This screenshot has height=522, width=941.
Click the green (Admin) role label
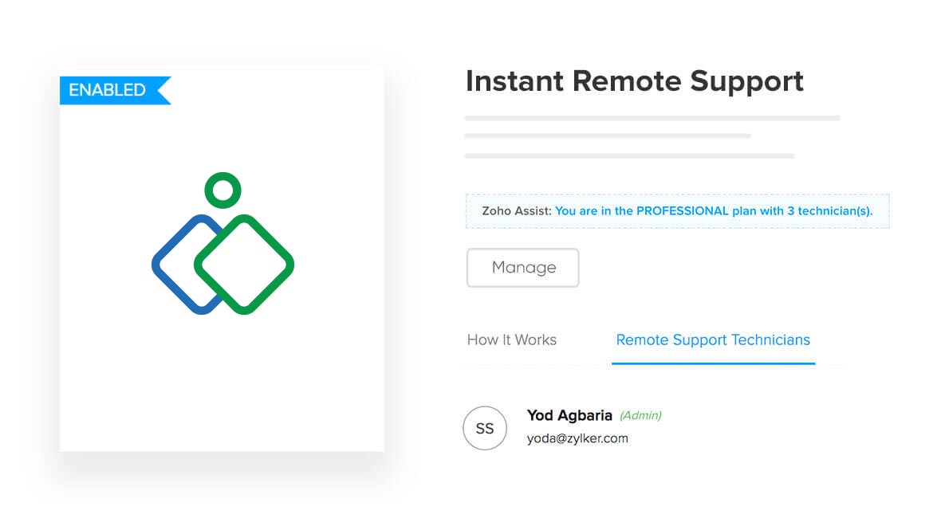pos(640,415)
